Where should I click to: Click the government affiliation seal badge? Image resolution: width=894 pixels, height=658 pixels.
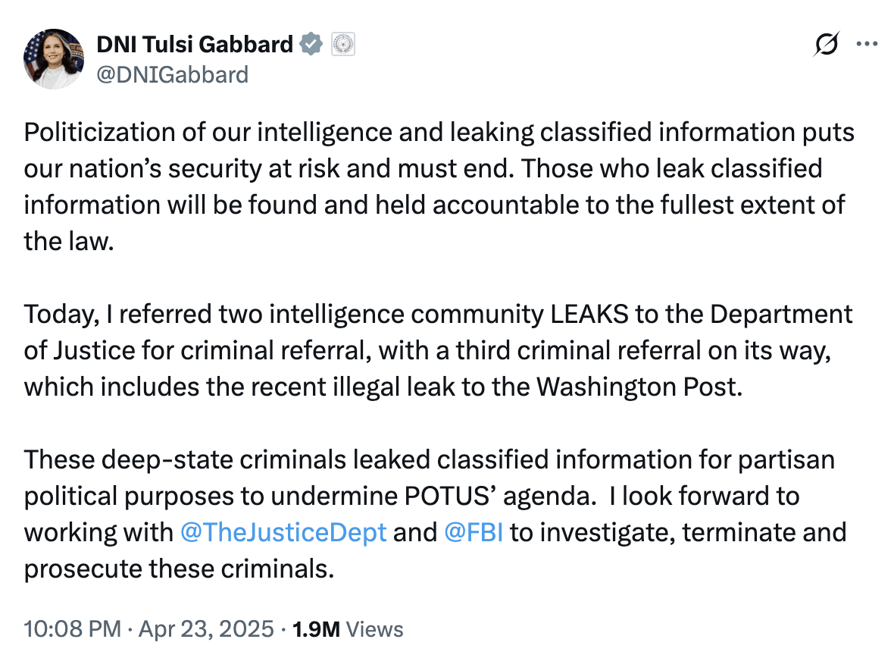point(342,45)
